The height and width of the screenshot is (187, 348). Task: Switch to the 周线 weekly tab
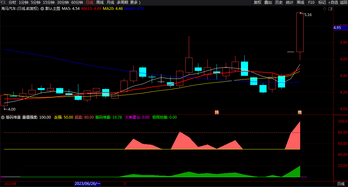pyautogui.click(x=100, y=2)
